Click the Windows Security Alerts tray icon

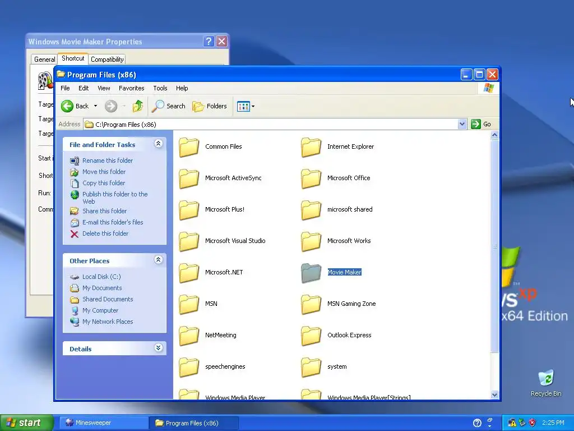pos(533,423)
